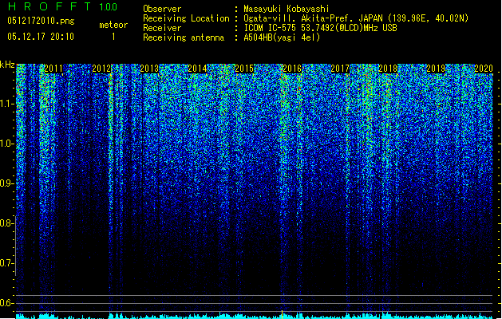Click the 0.8 kHz axis label
502x319 pixels.
coord(6,223)
